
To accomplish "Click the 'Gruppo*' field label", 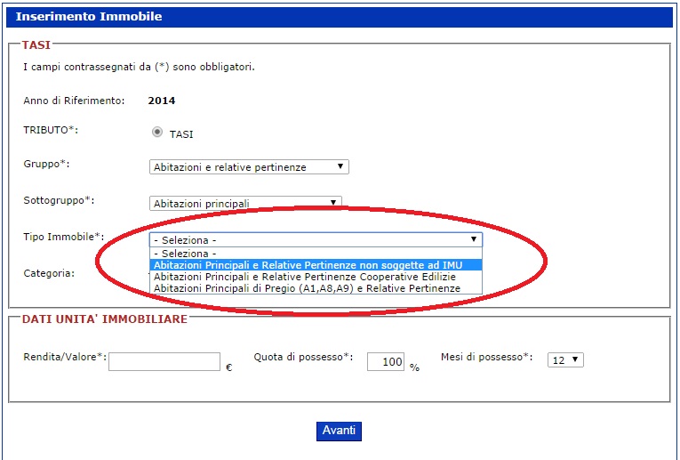I will point(46,165).
